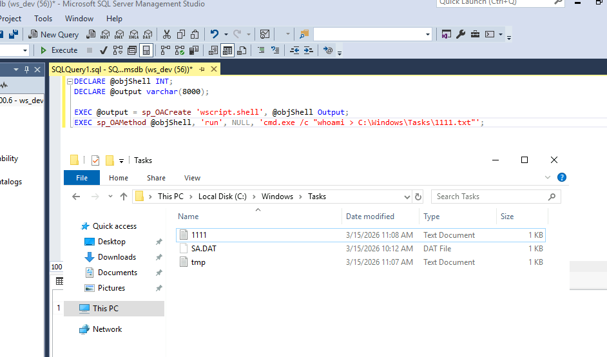Open the find combo box dropdown

click(427, 34)
